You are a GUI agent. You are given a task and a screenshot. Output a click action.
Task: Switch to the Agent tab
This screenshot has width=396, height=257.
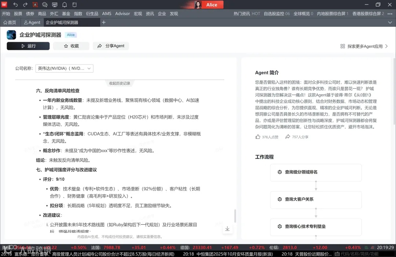coord(32,22)
